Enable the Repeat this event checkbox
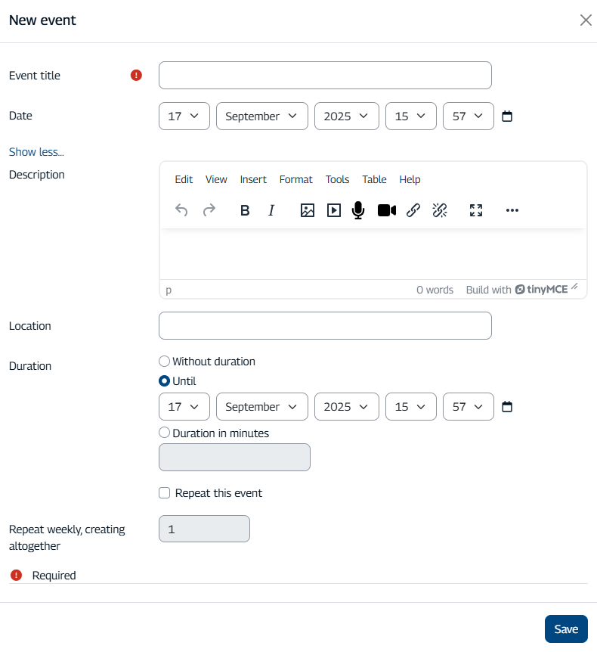 point(165,493)
